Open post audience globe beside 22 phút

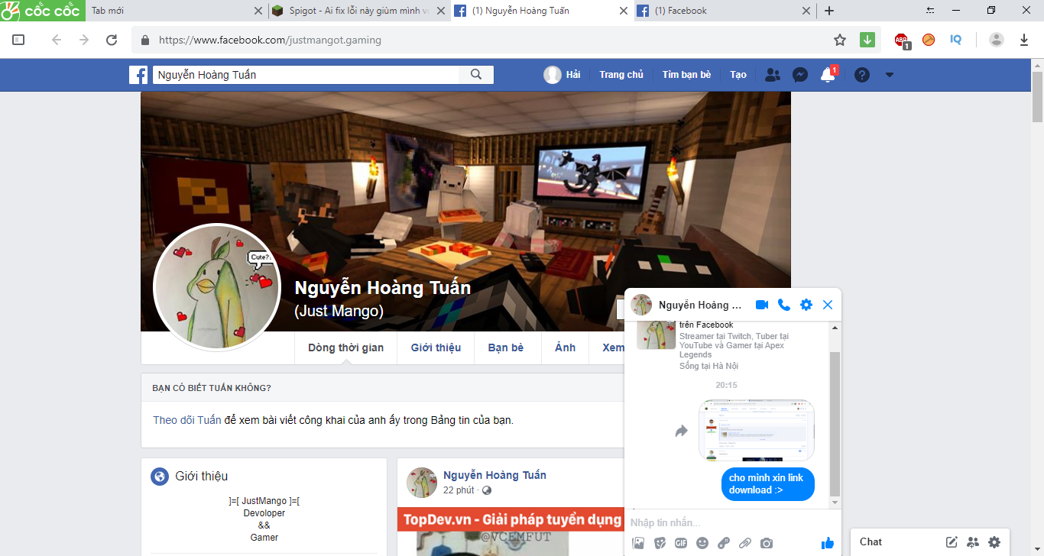[x=487, y=490]
